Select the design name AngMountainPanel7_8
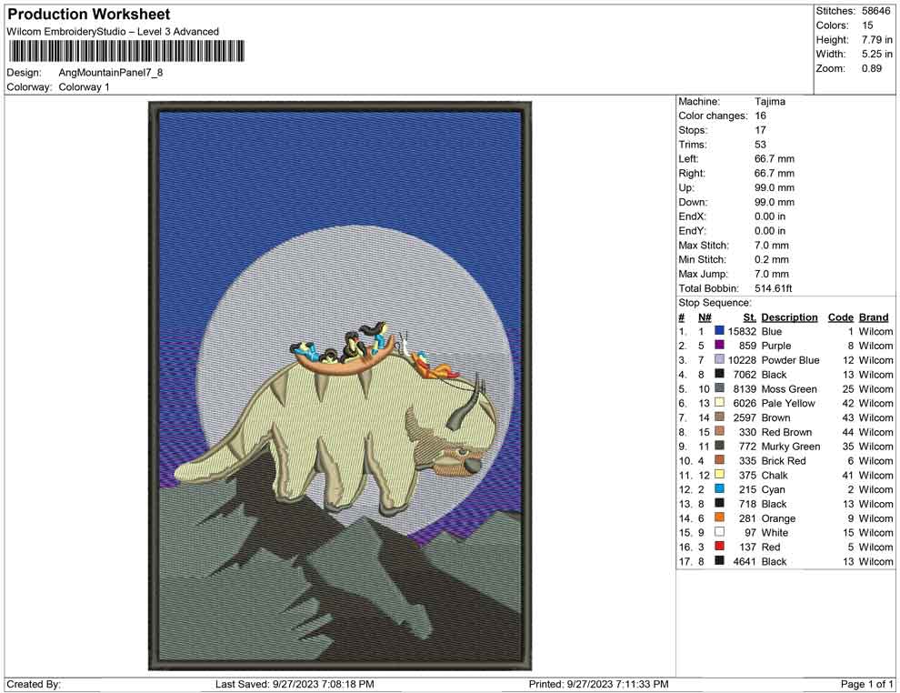 coord(111,73)
